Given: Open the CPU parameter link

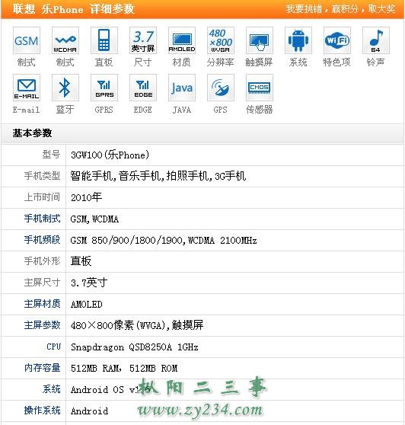Looking at the screenshot, I should pos(53,347).
